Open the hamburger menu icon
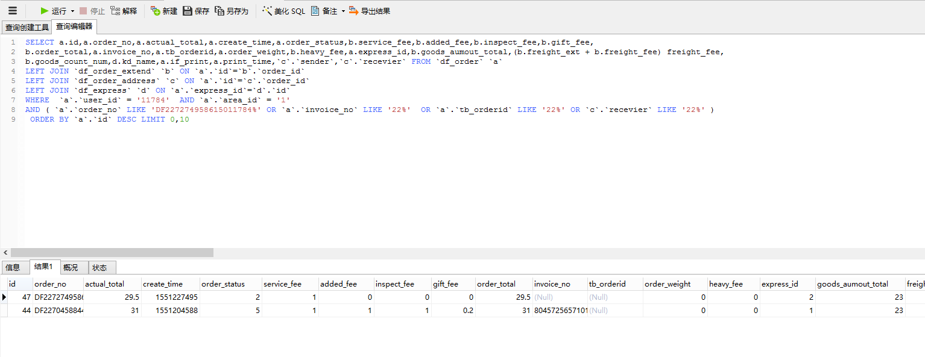925x357 pixels. tap(13, 11)
